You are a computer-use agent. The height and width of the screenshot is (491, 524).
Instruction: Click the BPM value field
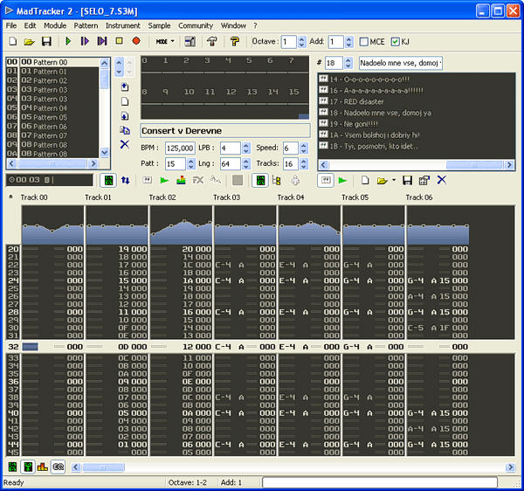click(x=180, y=149)
